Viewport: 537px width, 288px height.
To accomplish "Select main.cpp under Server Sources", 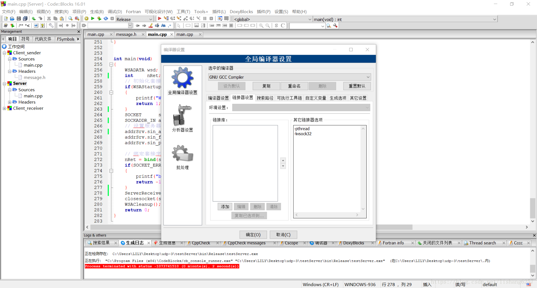I will 33,96.
